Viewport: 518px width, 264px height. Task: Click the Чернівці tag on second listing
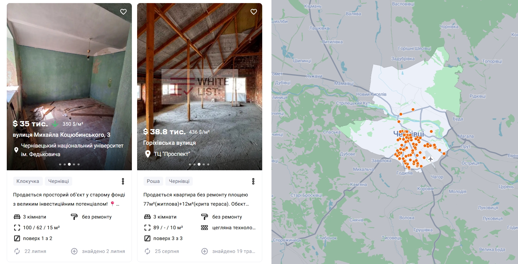[x=179, y=181]
